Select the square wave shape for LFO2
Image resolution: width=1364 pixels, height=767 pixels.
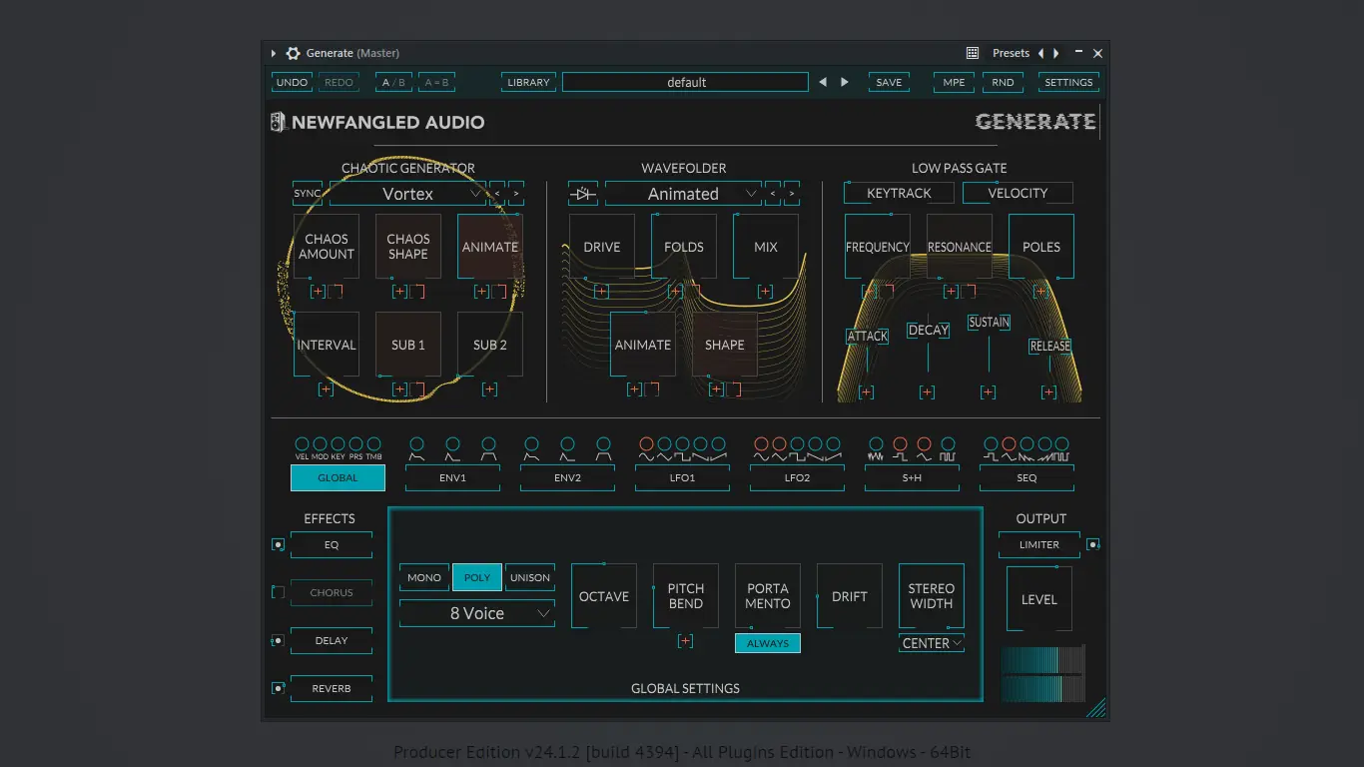(x=796, y=446)
